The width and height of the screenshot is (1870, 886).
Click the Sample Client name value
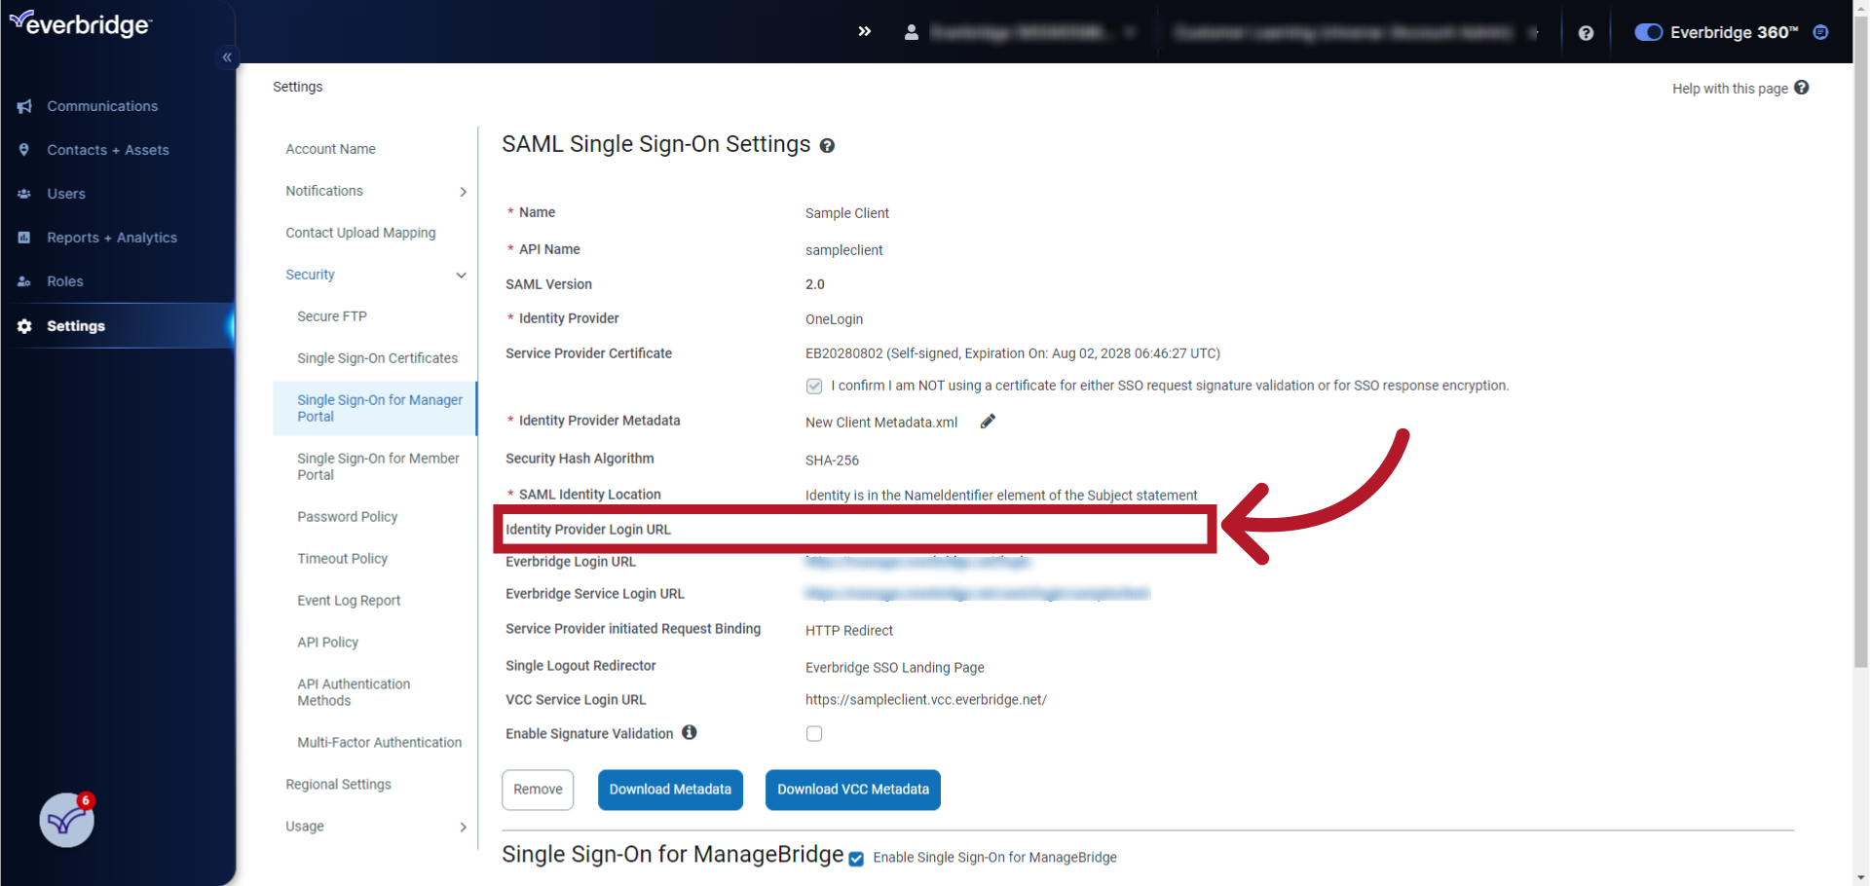coord(847,213)
